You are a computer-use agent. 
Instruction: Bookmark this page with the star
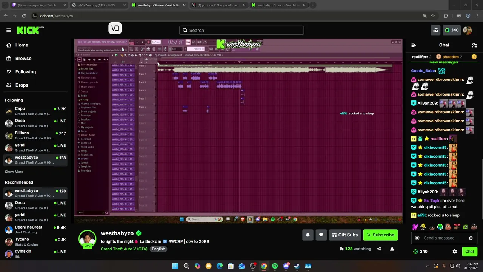pyautogui.click(x=433, y=16)
